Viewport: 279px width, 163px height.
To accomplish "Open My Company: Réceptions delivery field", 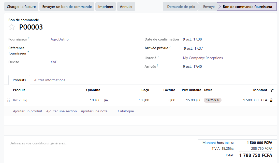I will (203, 58).
